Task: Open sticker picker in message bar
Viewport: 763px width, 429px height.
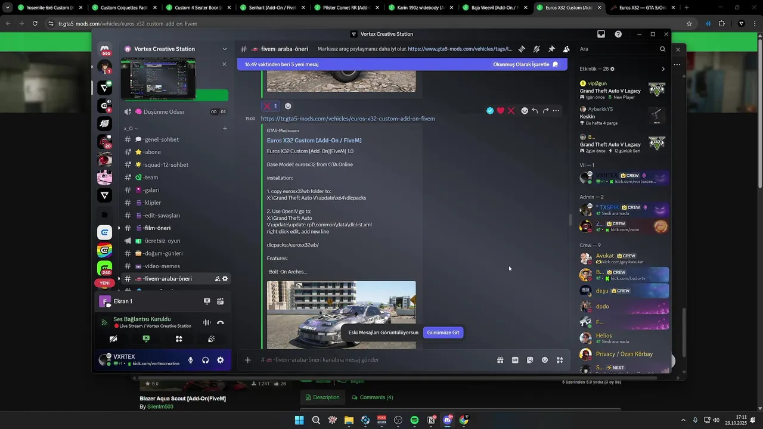Action: (x=530, y=360)
